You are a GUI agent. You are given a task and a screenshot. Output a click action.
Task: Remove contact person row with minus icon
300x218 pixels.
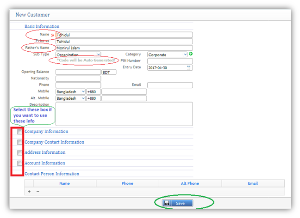(37, 191)
